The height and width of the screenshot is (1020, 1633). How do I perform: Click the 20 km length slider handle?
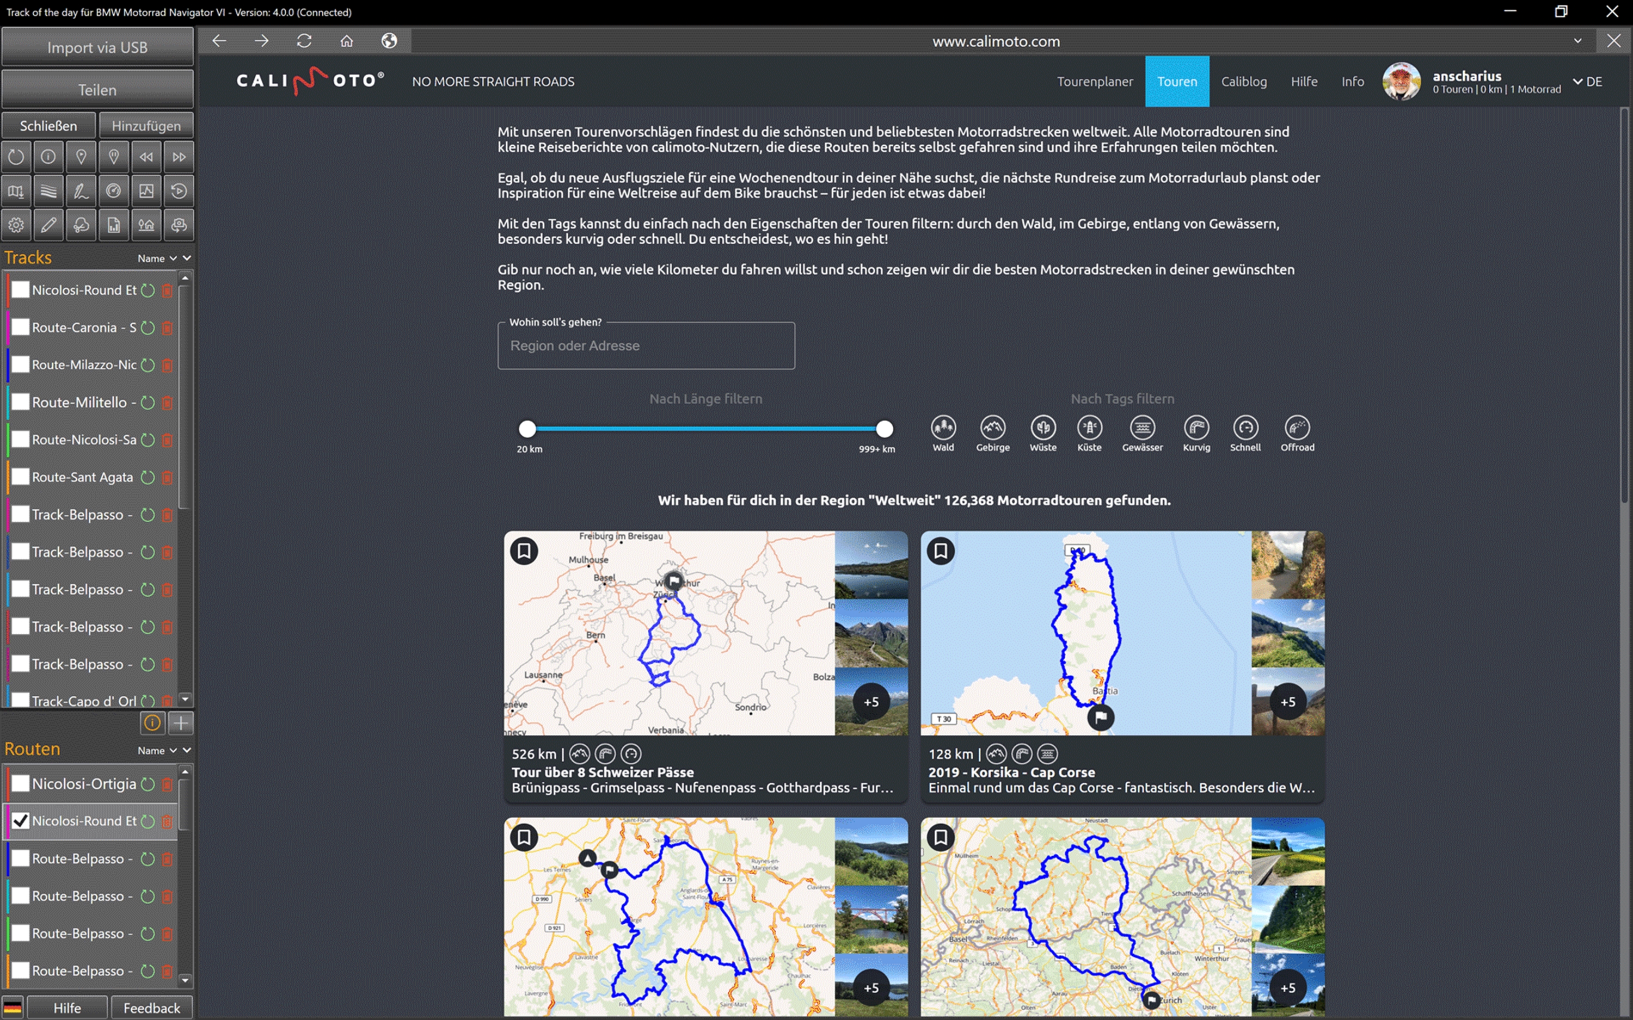[x=527, y=428]
